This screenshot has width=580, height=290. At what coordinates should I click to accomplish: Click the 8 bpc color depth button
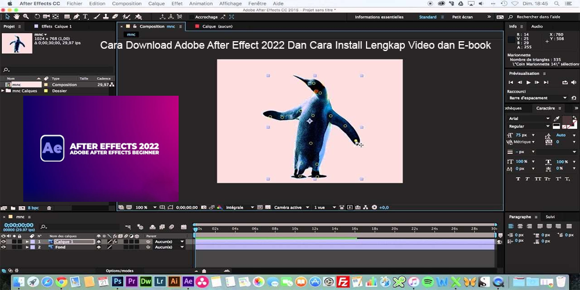(x=33, y=208)
